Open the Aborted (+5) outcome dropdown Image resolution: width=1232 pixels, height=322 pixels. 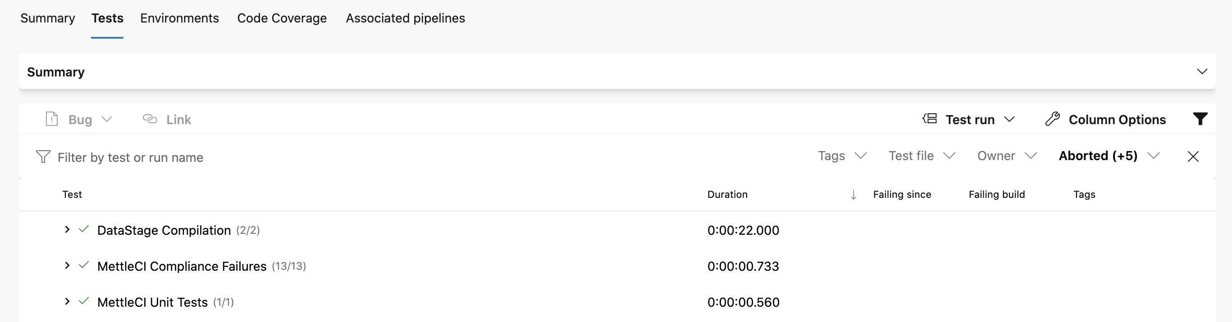point(1109,156)
